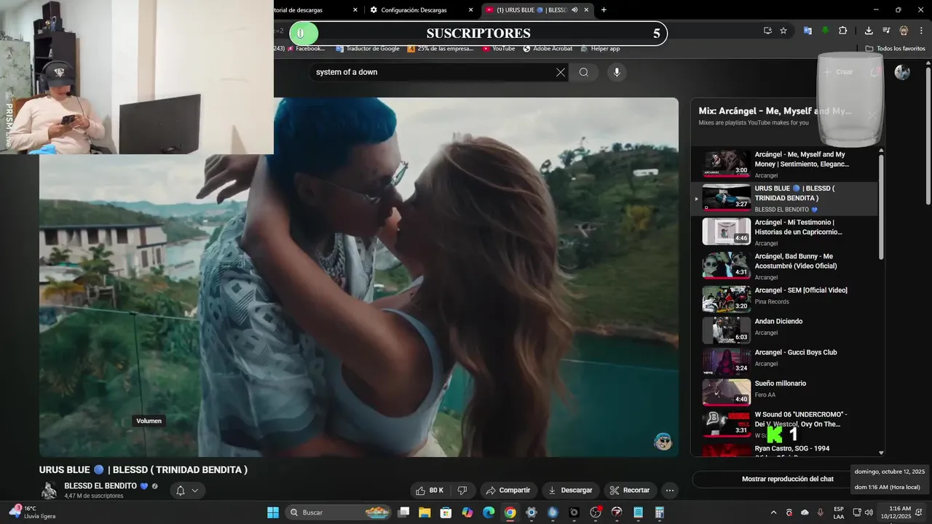Click the Descargar button
The image size is (932, 524).
pyautogui.click(x=570, y=491)
